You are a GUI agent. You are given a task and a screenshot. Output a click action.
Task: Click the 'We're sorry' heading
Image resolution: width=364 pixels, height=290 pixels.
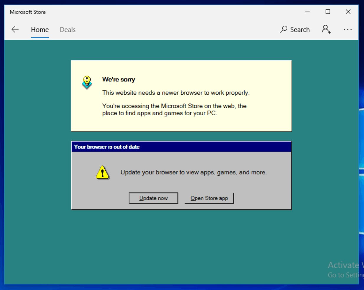(119, 80)
